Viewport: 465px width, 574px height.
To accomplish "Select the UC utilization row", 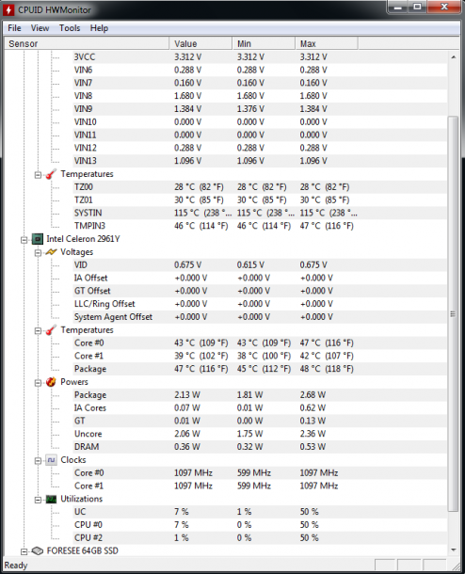I will point(260,512).
